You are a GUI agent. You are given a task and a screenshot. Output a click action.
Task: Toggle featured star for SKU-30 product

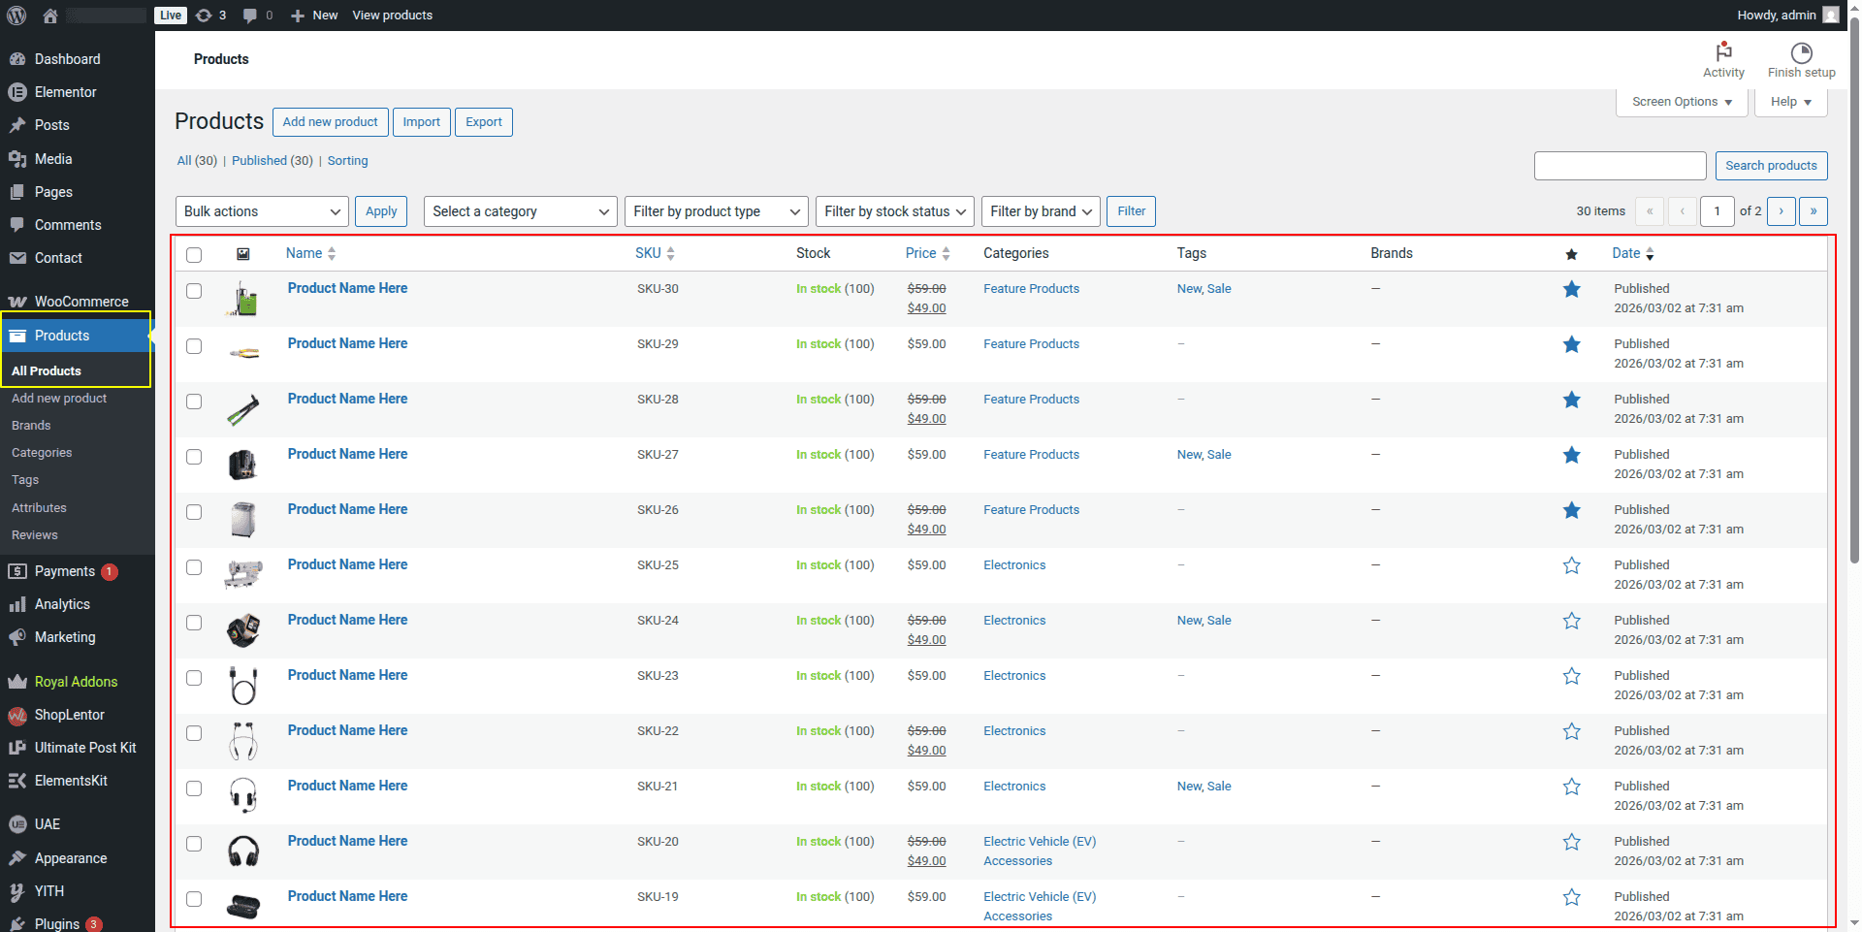click(x=1571, y=289)
